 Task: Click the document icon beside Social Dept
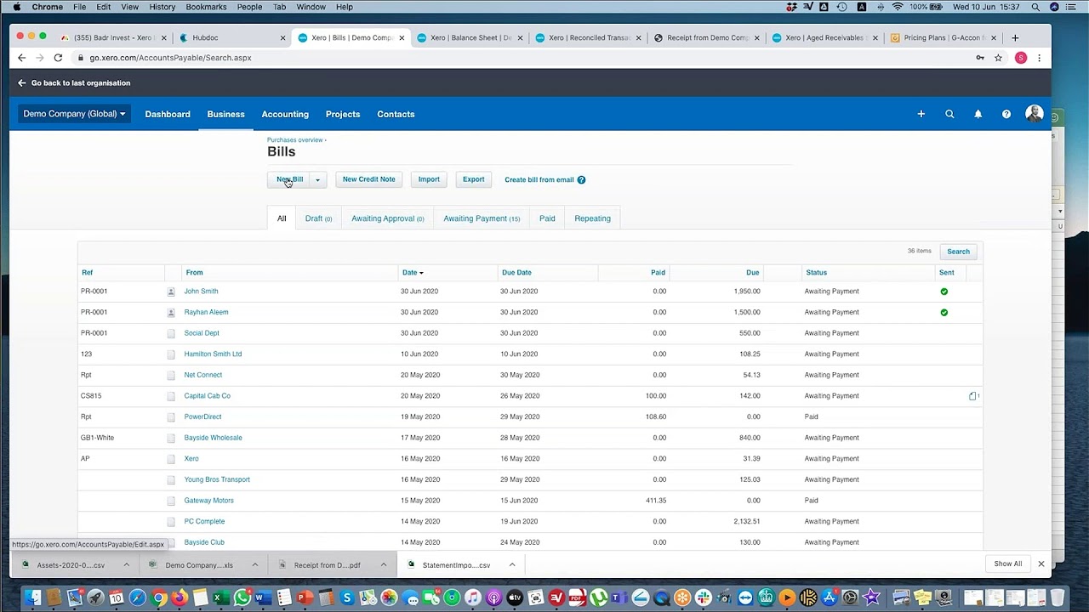171,333
